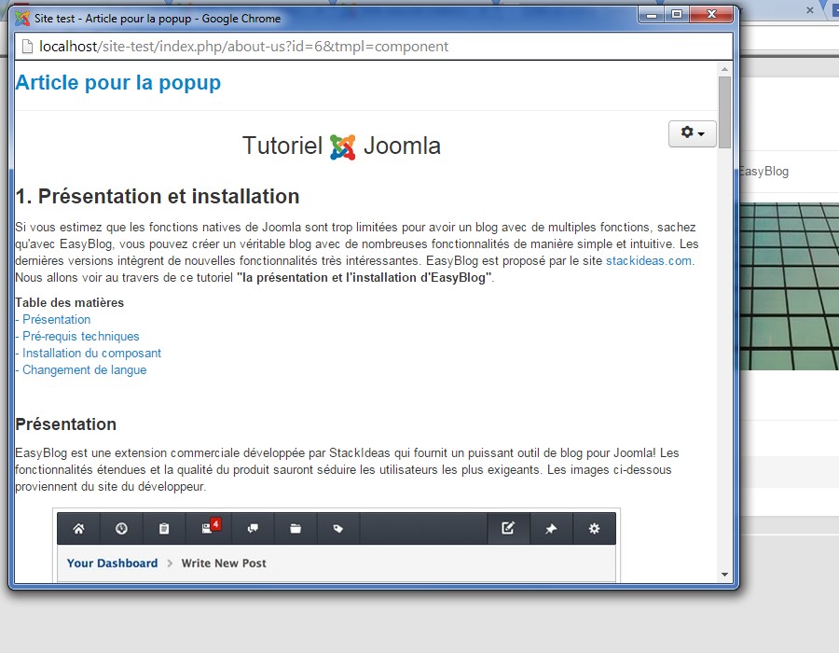Jump to Présentation in table of contents

point(56,320)
